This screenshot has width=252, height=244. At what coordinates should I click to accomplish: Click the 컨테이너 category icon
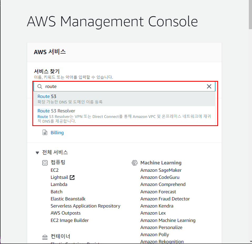point(45,237)
